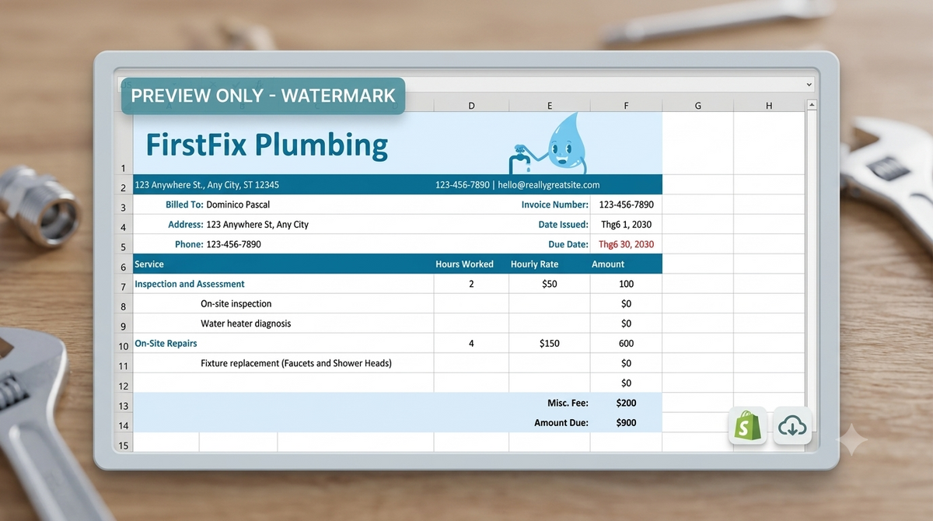933x521 pixels.
Task: Click the 'Due Date:' label
Action: (568, 244)
